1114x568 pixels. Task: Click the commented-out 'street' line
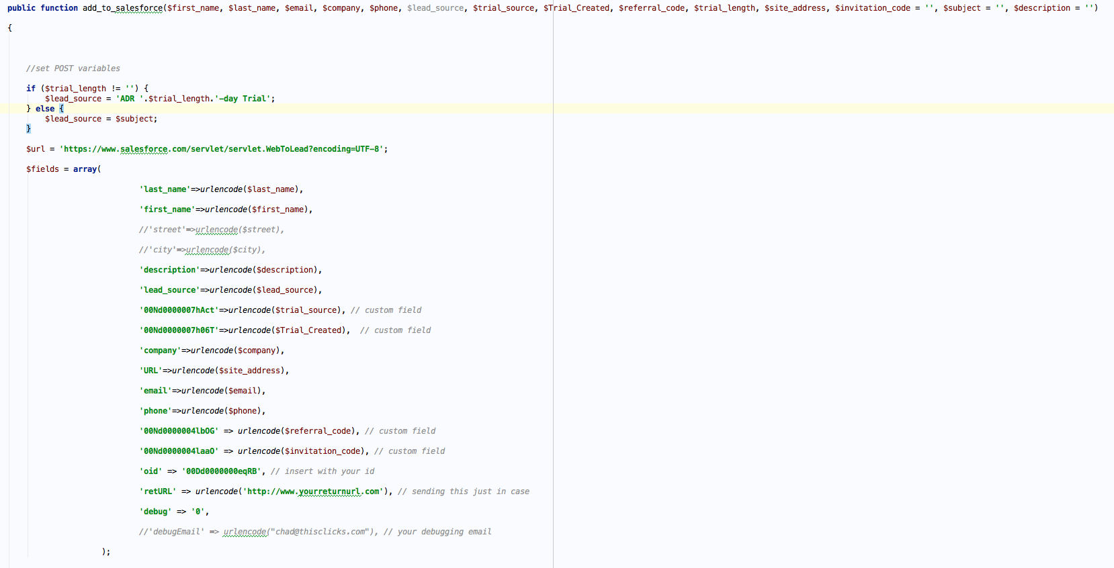tap(212, 230)
